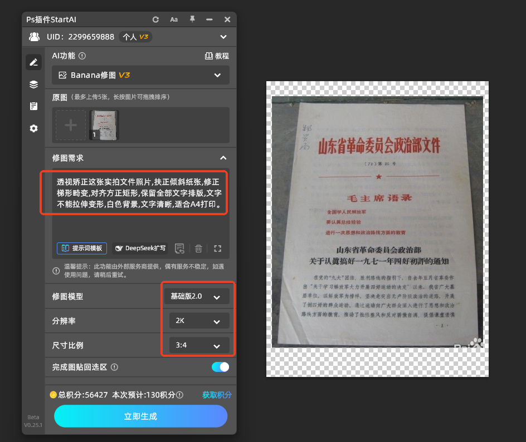Image resolution: width=526 pixels, height=442 pixels.
Task: Click the refresh icon in plugin title bar
Action: (155, 19)
